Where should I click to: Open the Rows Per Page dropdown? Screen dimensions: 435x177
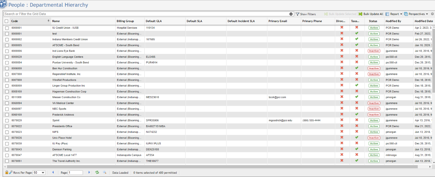39,172
